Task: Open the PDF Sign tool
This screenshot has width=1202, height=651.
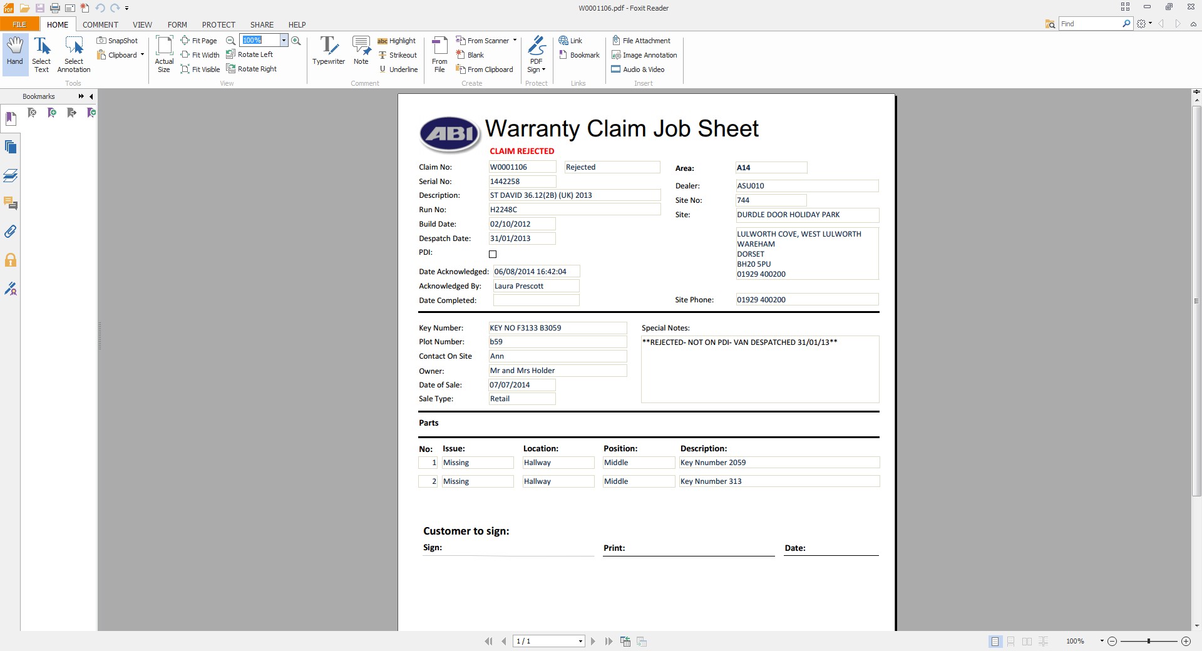Action: 536,54
